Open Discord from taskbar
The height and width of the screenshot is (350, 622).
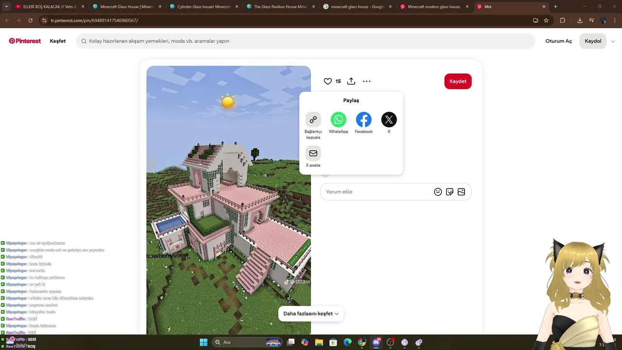(x=376, y=342)
